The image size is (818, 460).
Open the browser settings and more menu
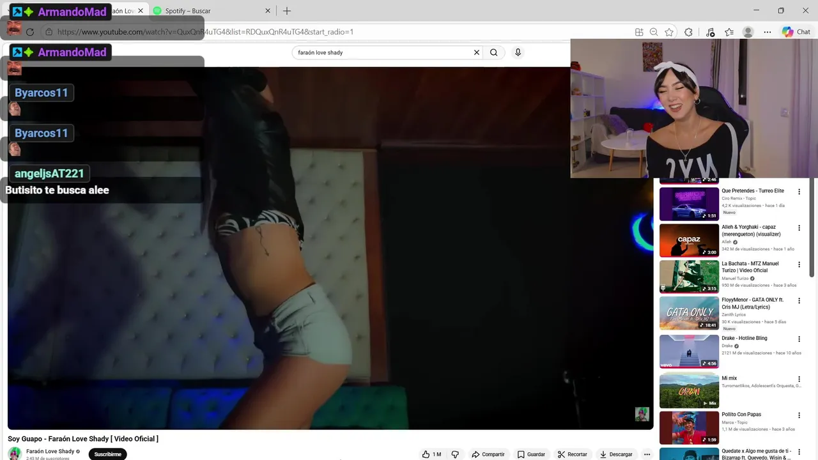click(768, 32)
